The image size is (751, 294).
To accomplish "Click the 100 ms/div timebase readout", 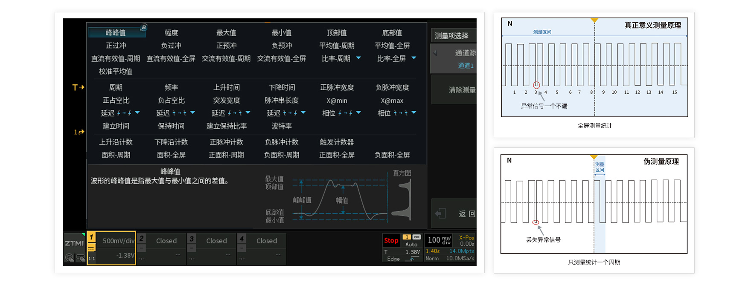I will [x=439, y=240].
